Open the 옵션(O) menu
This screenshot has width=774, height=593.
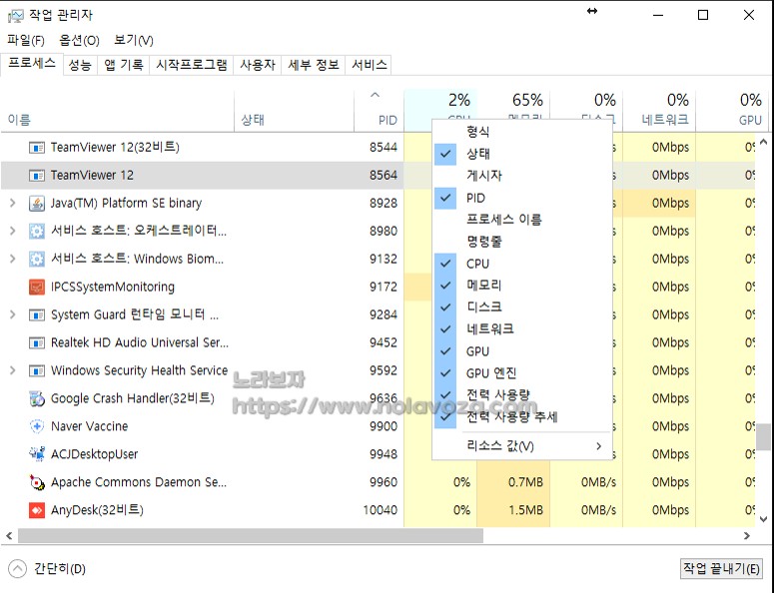pos(79,41)
